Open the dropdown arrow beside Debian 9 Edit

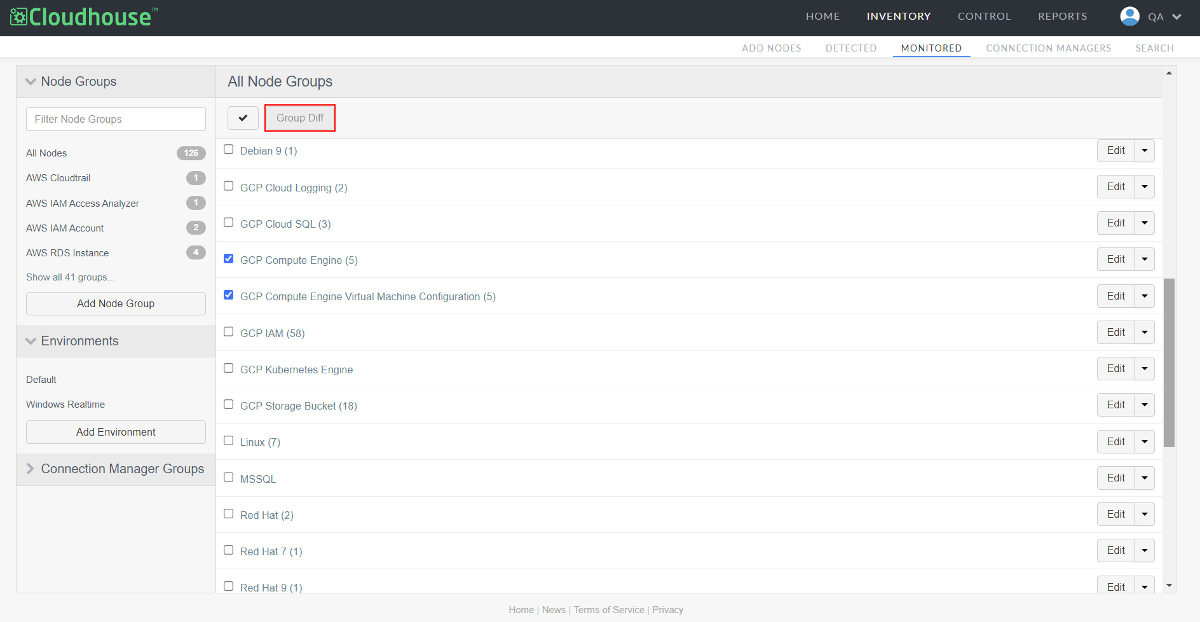point(1145,151)
